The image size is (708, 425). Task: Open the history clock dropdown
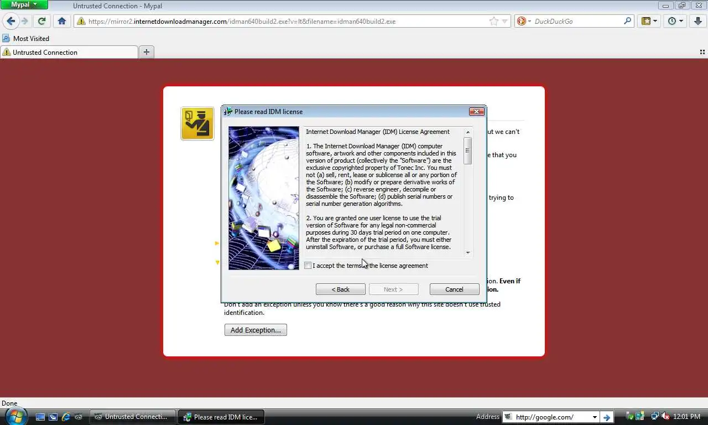click(x=675, y=21)
